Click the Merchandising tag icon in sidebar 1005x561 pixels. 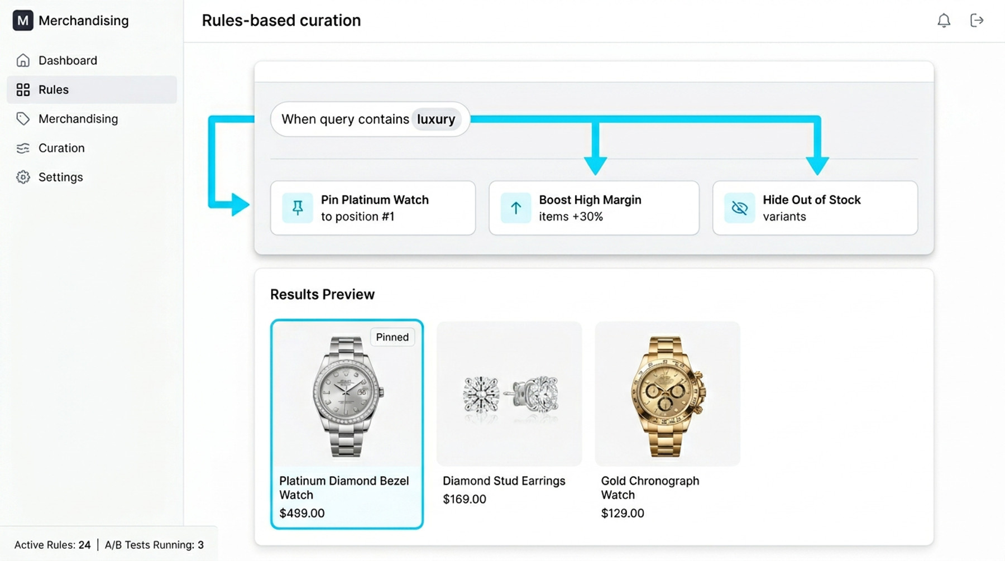coord(23,119)
